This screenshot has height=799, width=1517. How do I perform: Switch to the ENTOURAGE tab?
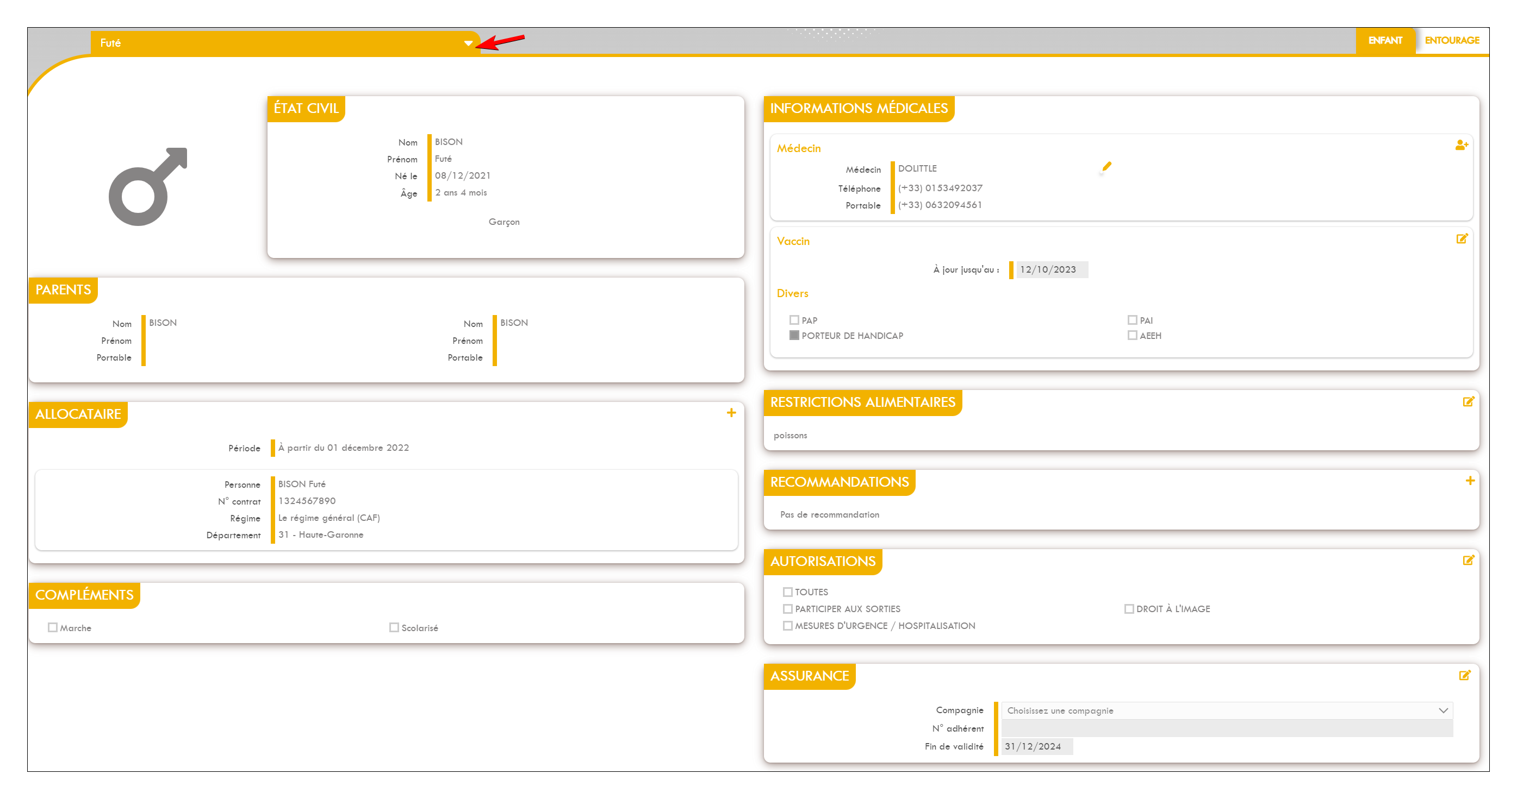coord(1452,41)
